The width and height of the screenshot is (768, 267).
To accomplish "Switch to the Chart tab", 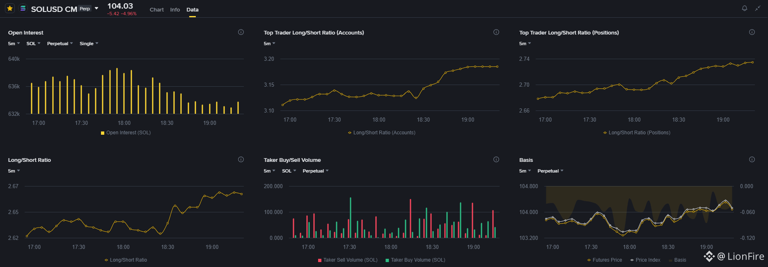I will point(157,9).
